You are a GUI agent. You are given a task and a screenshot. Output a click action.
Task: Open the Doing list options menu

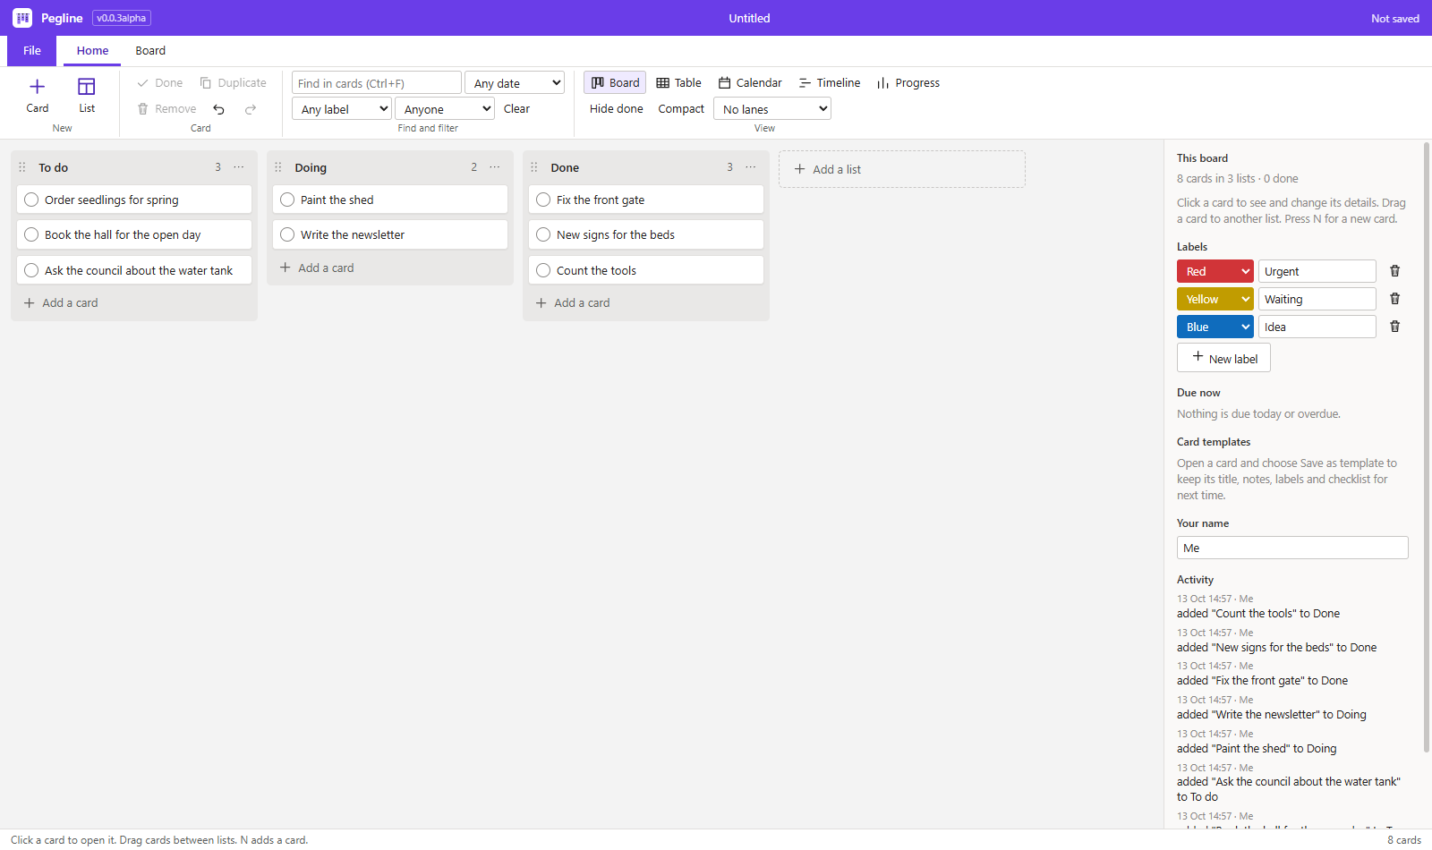coord(495,167)
